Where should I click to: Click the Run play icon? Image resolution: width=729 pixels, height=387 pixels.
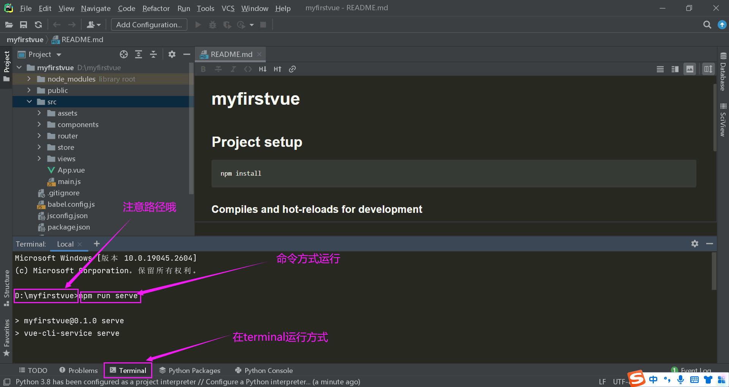pos(198,25)
